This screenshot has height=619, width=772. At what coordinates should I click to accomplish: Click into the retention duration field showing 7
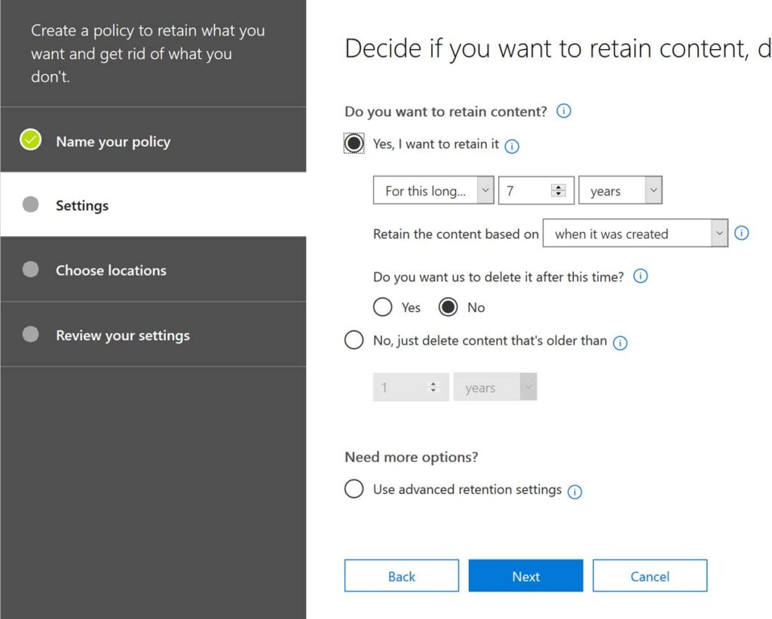(x=536, y=190)
